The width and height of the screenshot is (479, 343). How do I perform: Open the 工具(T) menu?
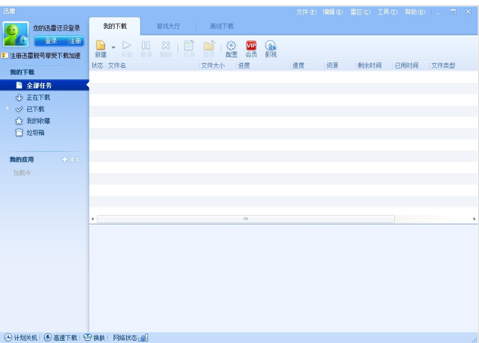pos(387,12)
